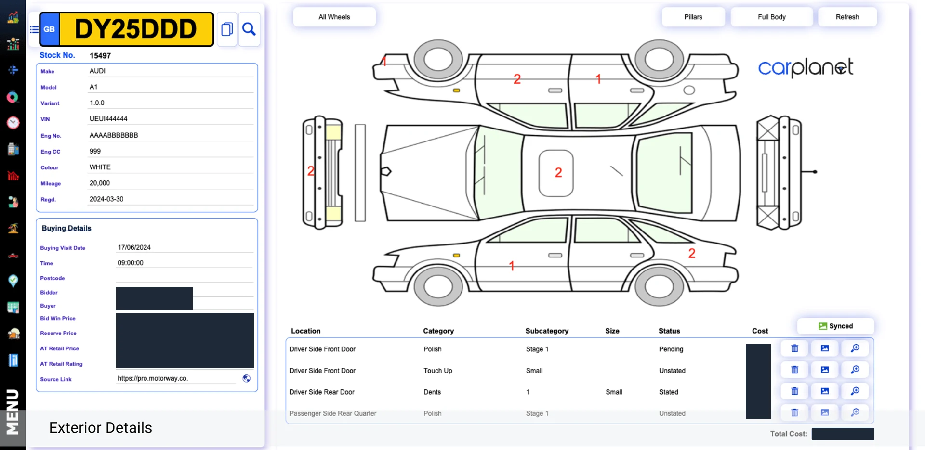Delete the Driver Side Rear Door Dents row
The width and height of the screenshot is (925, 450).
click(795, 391)
